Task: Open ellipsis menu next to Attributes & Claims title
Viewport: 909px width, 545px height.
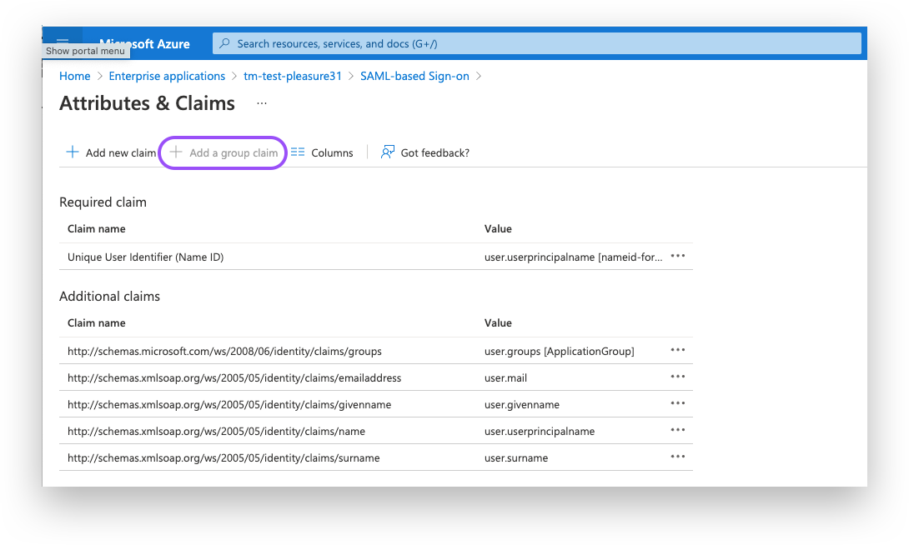Action: 262,104
